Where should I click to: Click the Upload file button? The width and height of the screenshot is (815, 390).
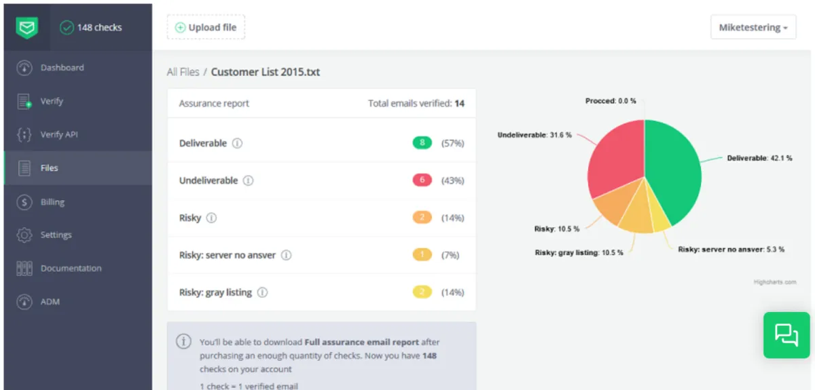206,28
